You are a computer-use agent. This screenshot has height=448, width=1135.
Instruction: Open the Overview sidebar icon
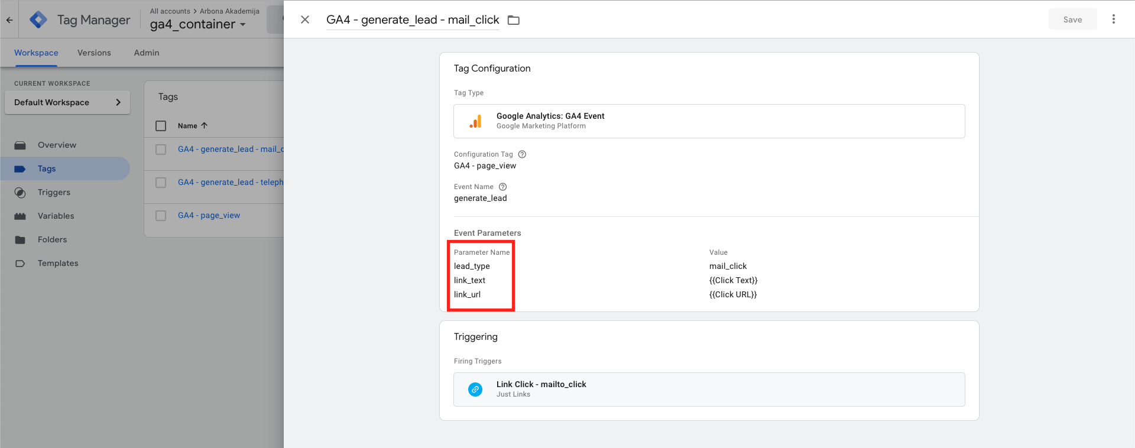pos(20,145)
